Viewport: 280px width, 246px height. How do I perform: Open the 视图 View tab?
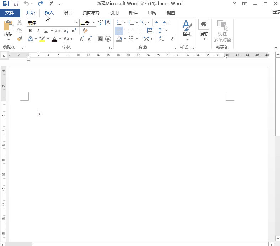pyautogui.click(x=171, y=13)
